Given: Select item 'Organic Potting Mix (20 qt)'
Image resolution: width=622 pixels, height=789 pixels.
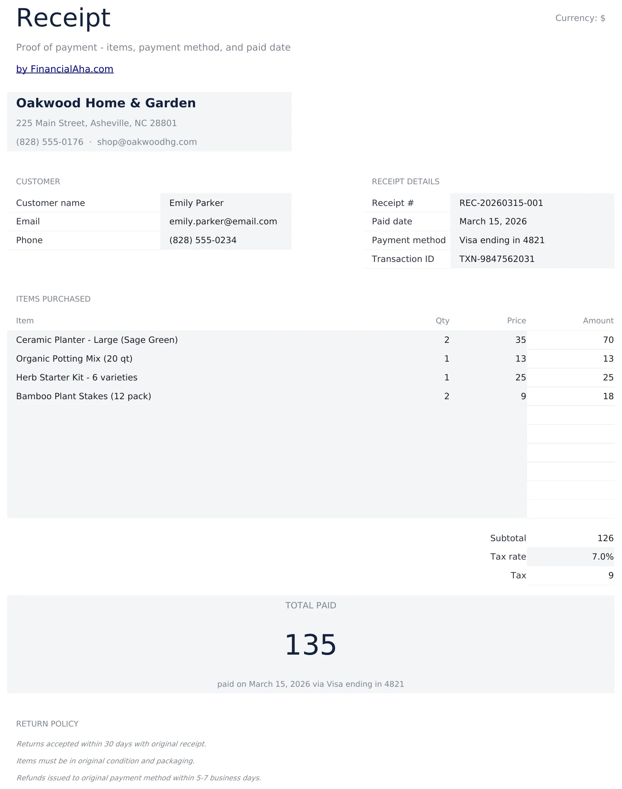Looking at the screenshot, I should [x=74, y=359].
